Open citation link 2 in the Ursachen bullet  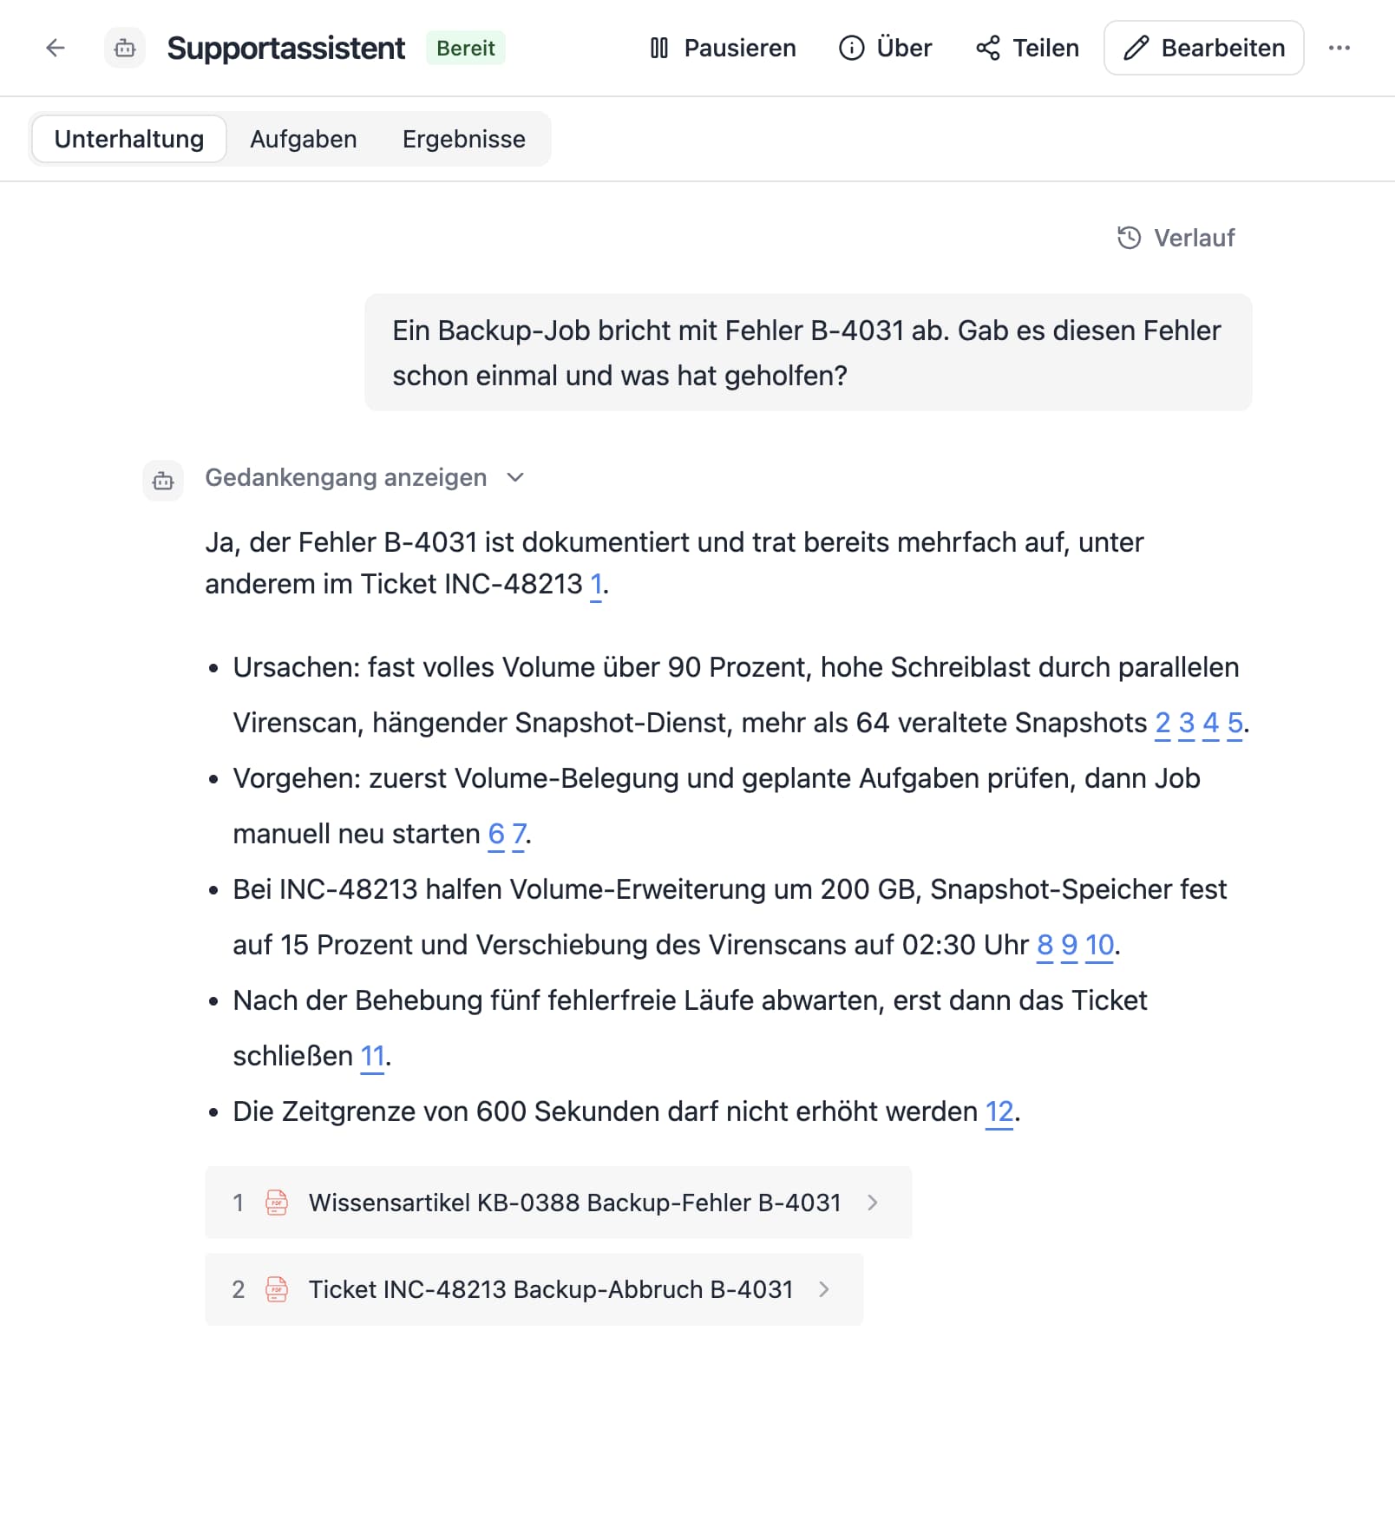click(x=1162, y=724)
